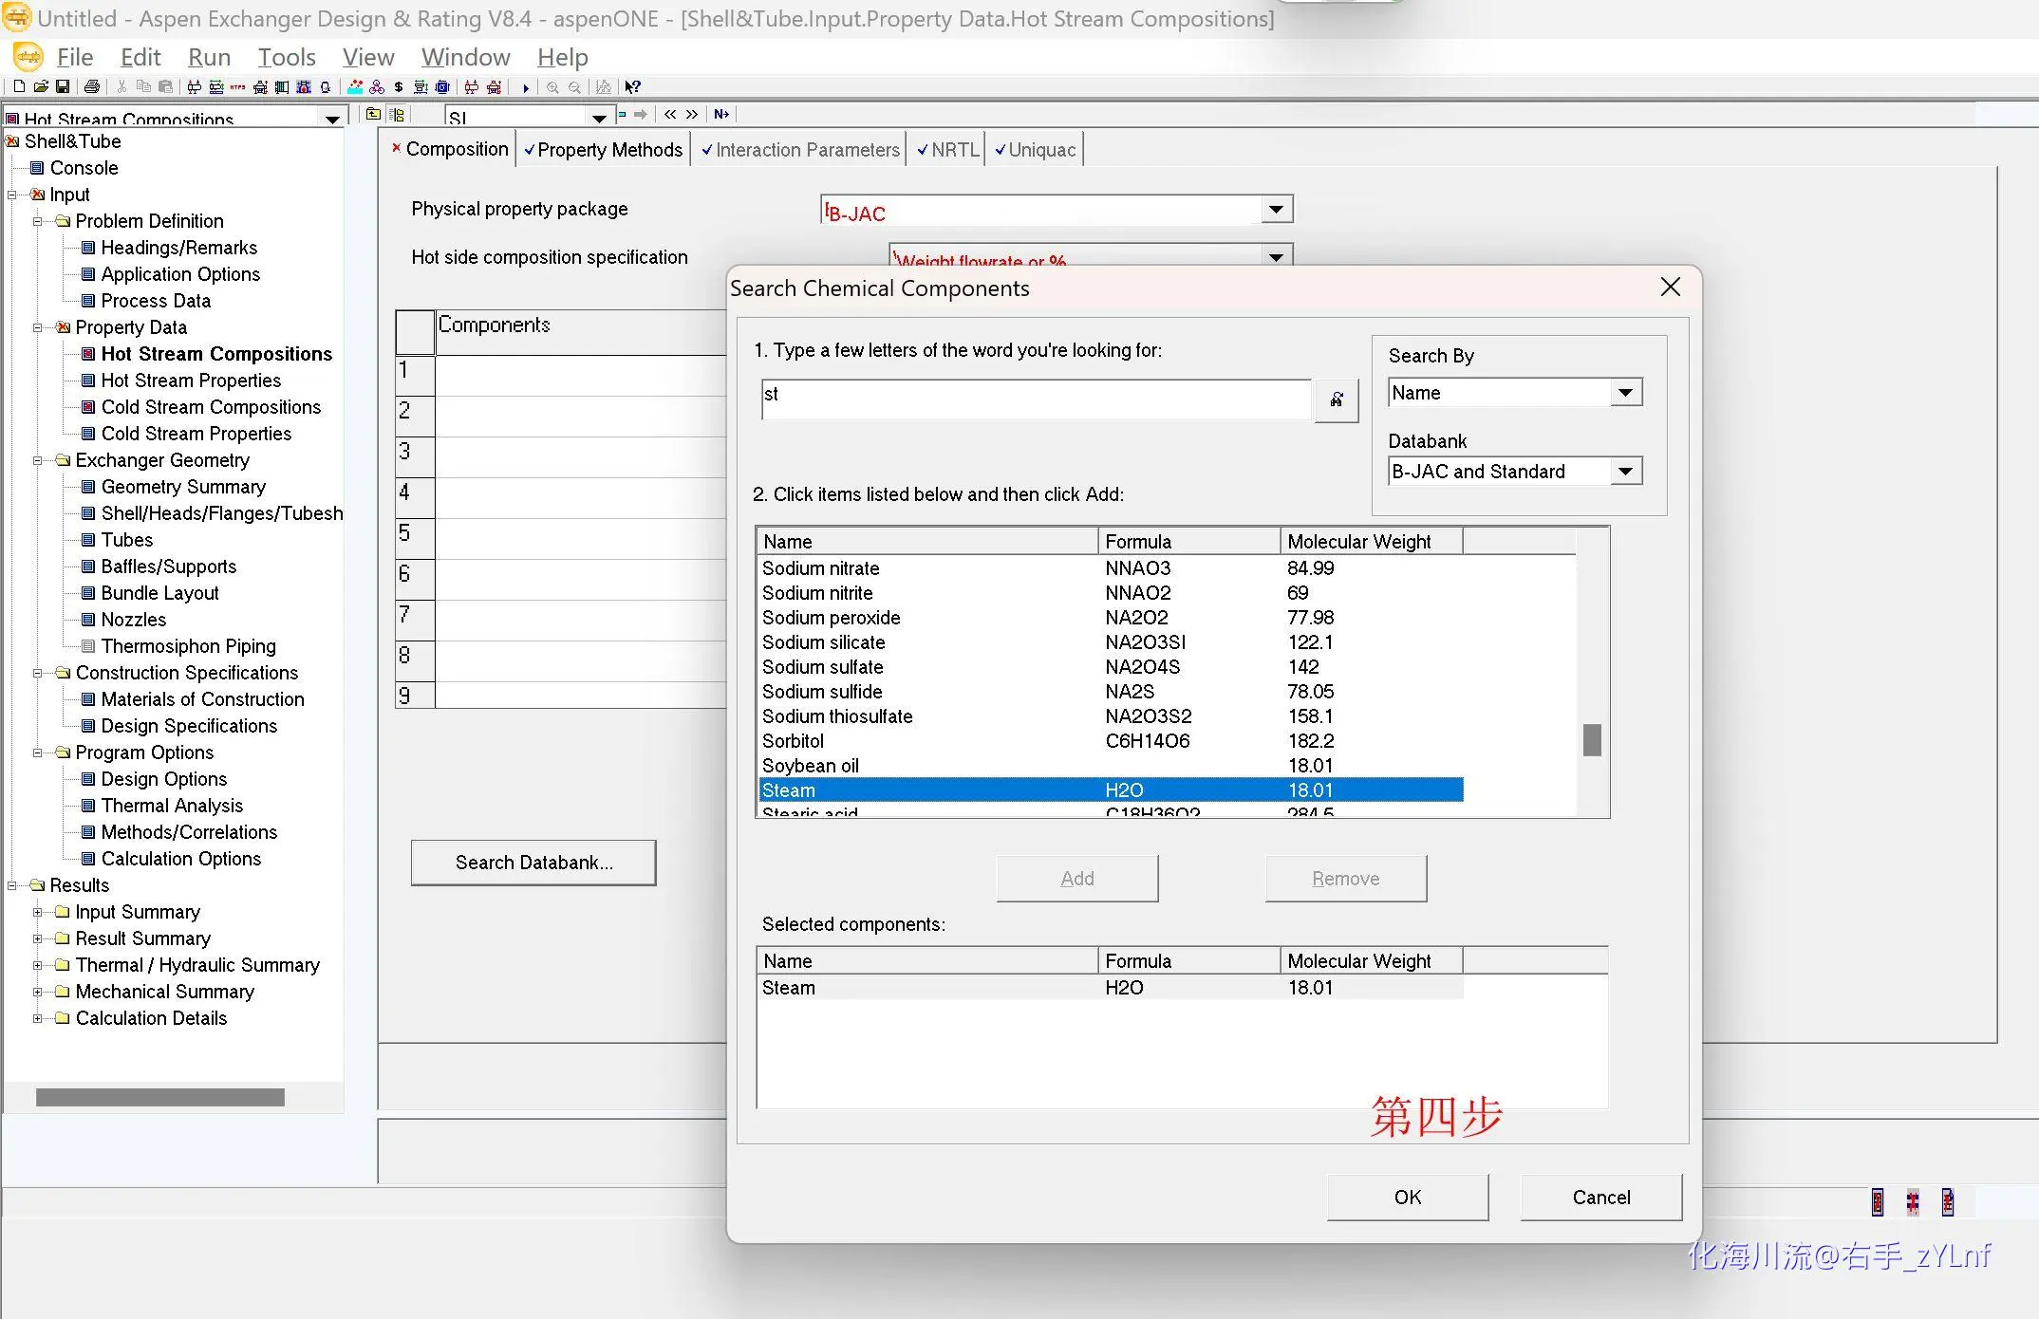
Task: Open the Tools menu
Action: pyautogui.click(x=287, y=57)
